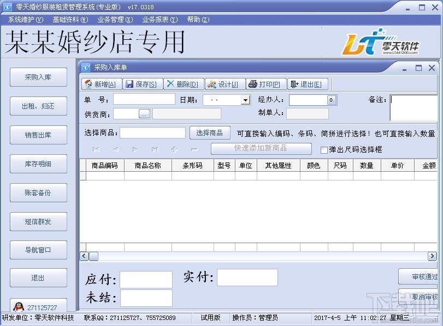This screenshot has width=443, height=326.
Task: Click the next-record navigation arrow
Action: (134, 149)
